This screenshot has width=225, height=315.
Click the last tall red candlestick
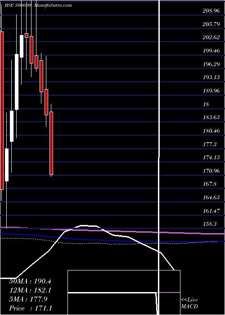pos(51,143)
